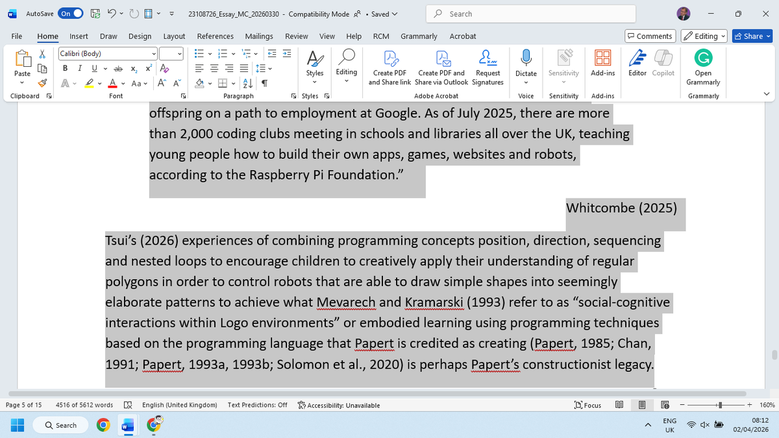Image resolution: width=779 pixels, height=438 pixels.
Task: Switch to Web Layout view
Action: point(665,405)
